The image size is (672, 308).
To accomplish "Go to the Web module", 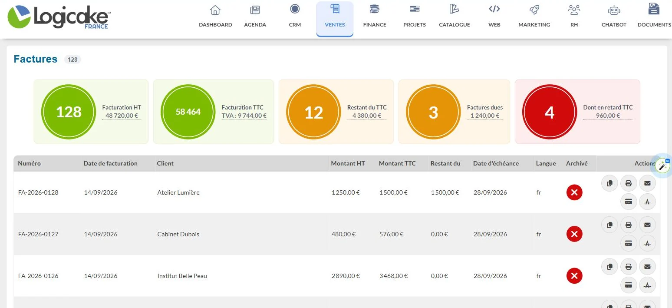I will click(x=494, y=17).
